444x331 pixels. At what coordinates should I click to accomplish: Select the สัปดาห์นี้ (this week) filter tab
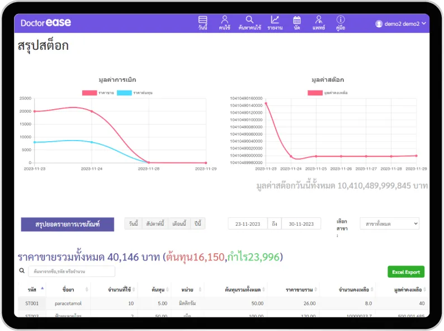coord(154,223)
